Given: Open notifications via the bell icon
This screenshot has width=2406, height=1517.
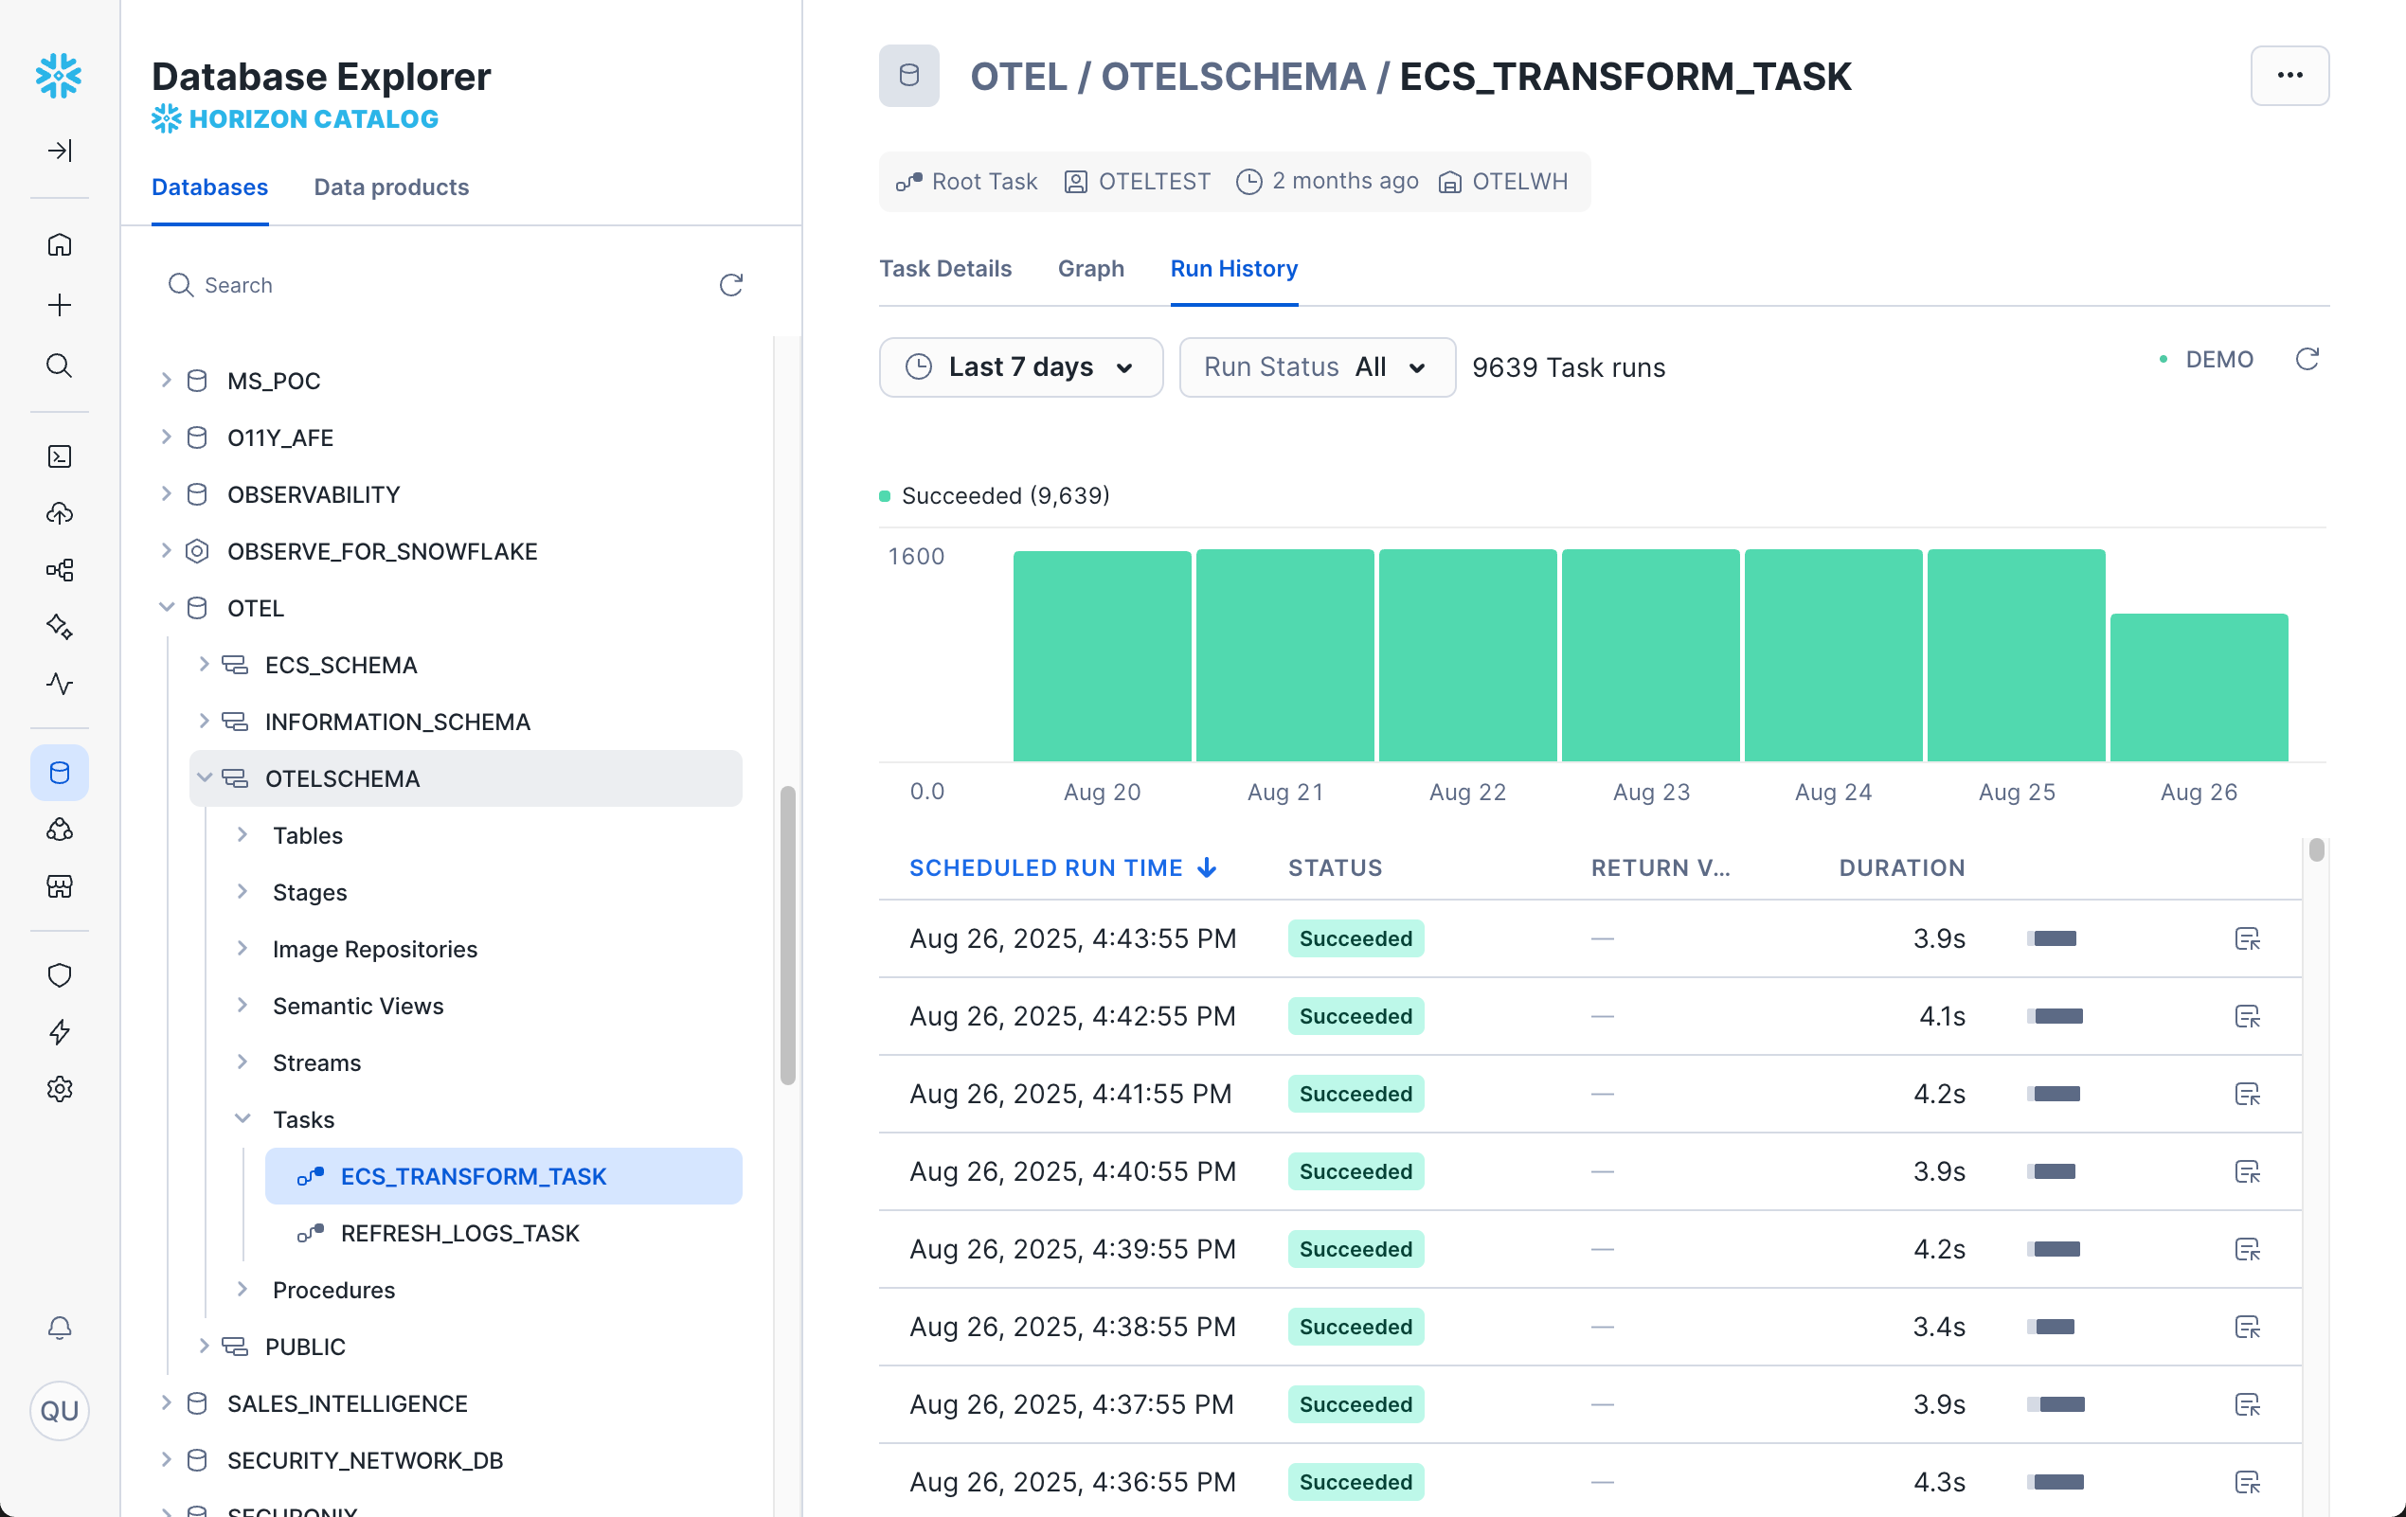Looking at the screenshot, I should click(60, 1329).
